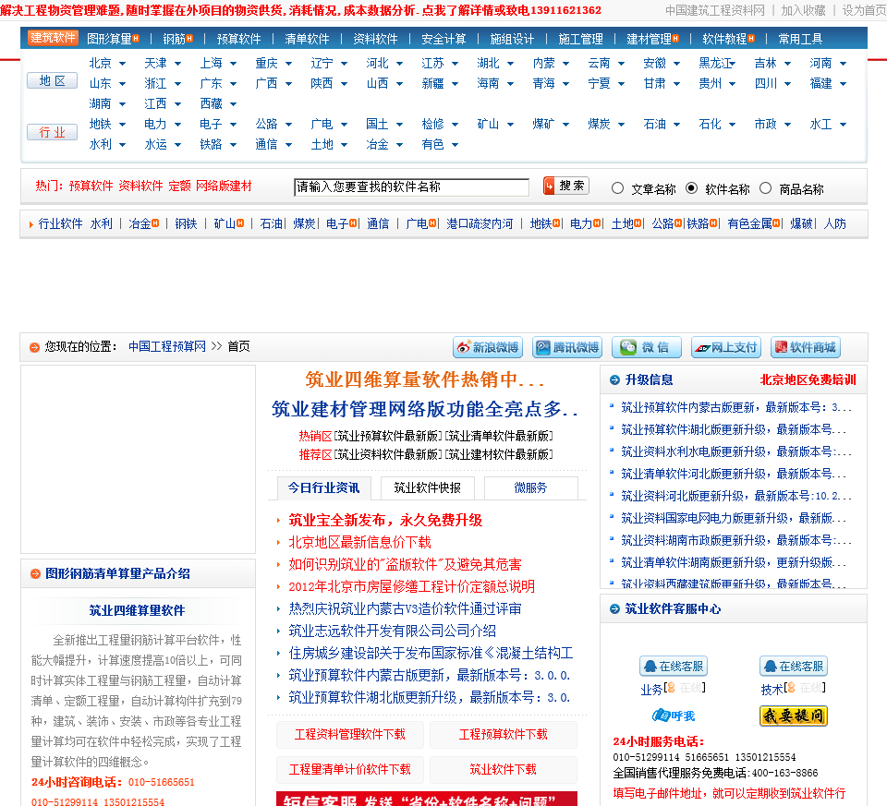This screenshot has height=806, width=887.
Task: Click the hot badge next to 软件教程
Action: pyautogui.click(x=751, y=39)
